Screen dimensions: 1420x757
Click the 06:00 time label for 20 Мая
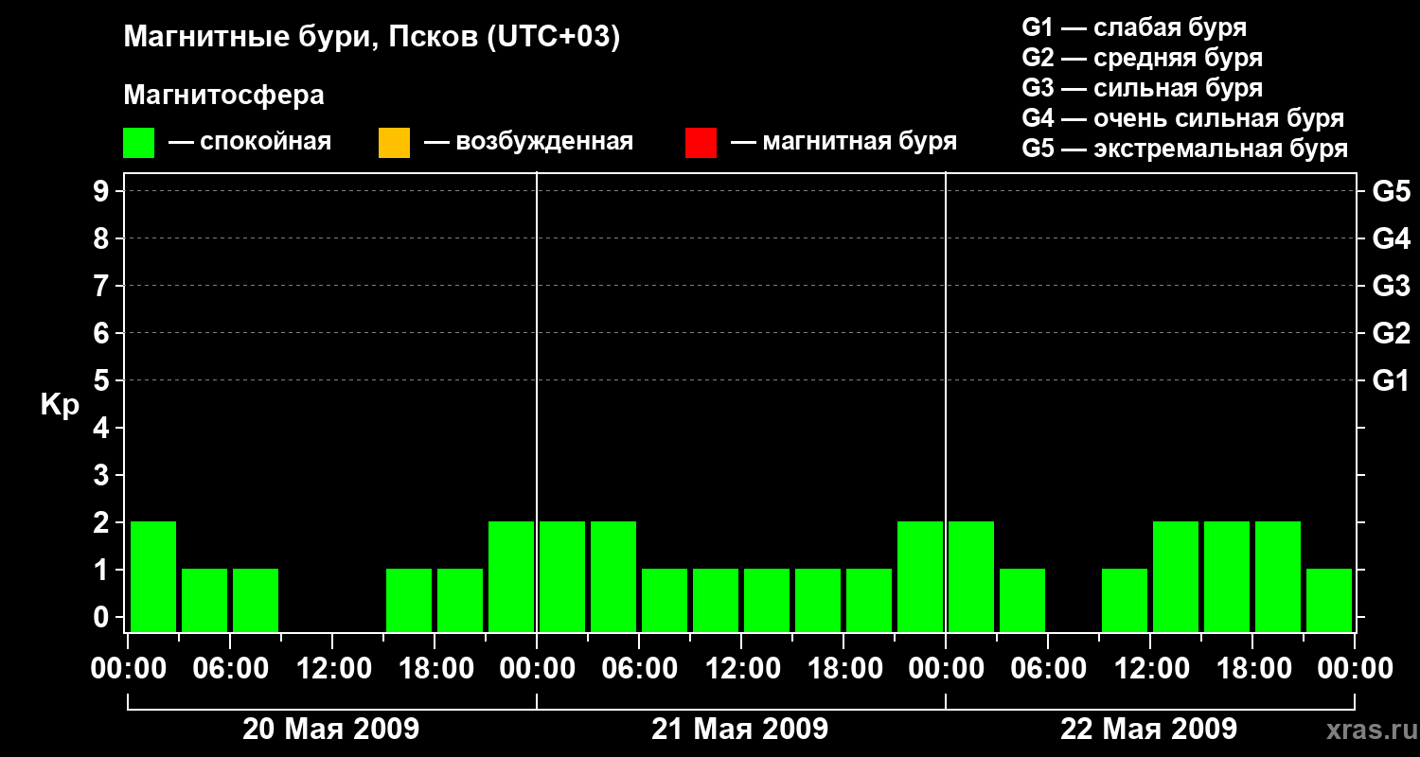[230, 669]
